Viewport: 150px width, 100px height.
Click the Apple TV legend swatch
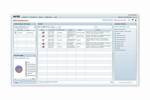26,74
